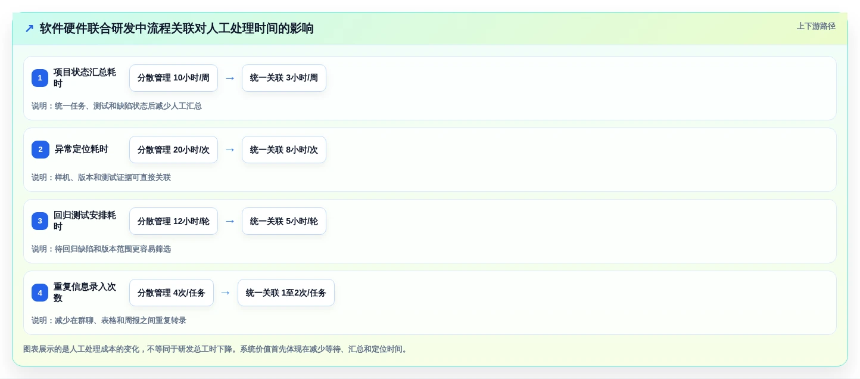
Task: Click the arrow between 4次/任务 and 1至2次/任务
Action: [x=226, y=293]
